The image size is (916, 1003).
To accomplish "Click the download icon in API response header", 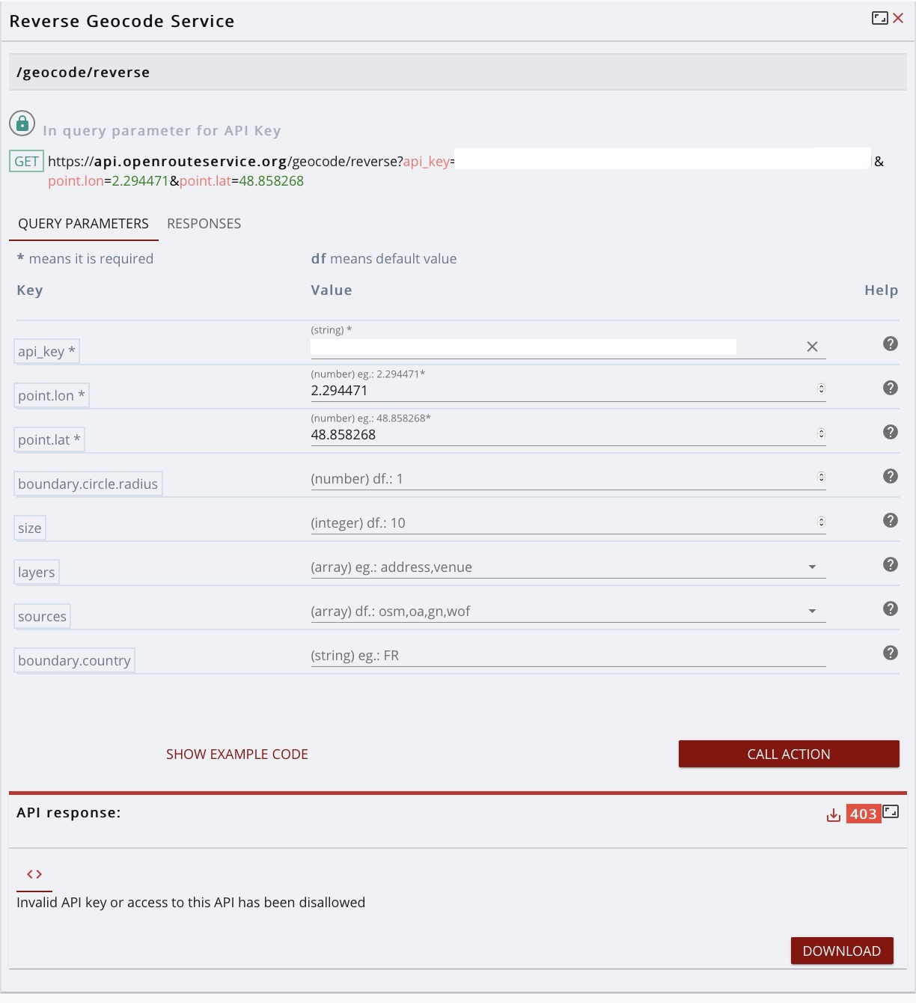I will point(831,814).
